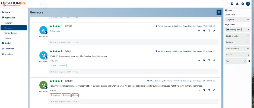Expand the Global Filter All (326) dropdown
The height and width of the screenshot is (108, 254).
[237, 20]
